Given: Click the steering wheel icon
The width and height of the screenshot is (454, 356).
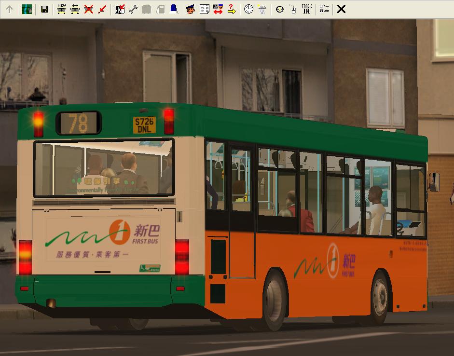Looking at the screenshot, I should (279, 9).
